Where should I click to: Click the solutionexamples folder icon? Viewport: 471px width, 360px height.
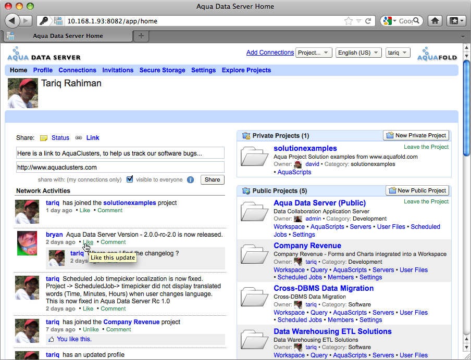click(x=254, y=156)
